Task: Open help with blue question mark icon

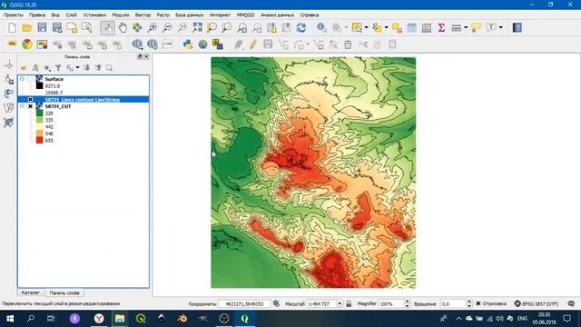Action: point(517,28)
